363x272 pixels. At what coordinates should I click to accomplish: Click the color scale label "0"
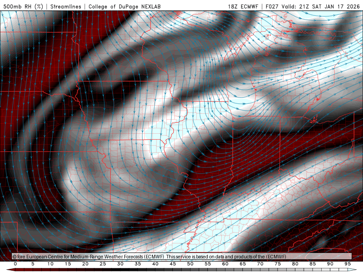coord(15,264)
